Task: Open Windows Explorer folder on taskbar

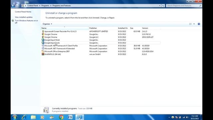Action: tap(33, 117)
